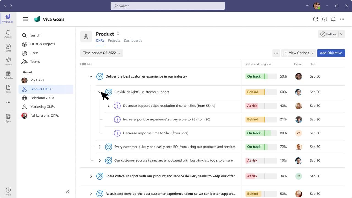Switch to the Projects tab
Image resolution: width=352 pixels, height=198 pixels.
pyautogui.click(x=114, y=40)
